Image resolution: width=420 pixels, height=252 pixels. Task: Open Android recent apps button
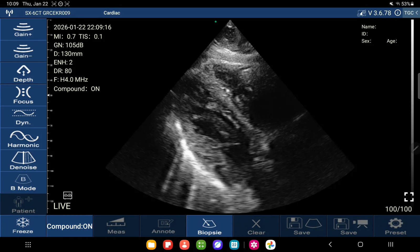pyautogui.click(x=391, y=244)
